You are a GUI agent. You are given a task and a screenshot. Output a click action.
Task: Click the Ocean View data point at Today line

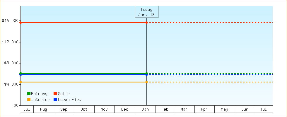coord(146,75)
